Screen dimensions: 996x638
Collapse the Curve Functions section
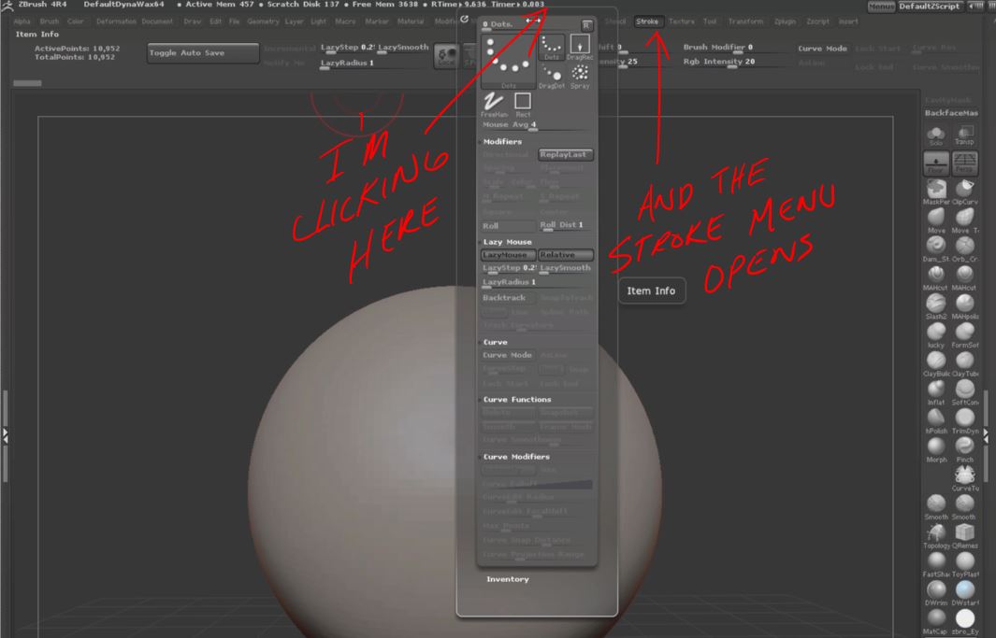point(517,400)
